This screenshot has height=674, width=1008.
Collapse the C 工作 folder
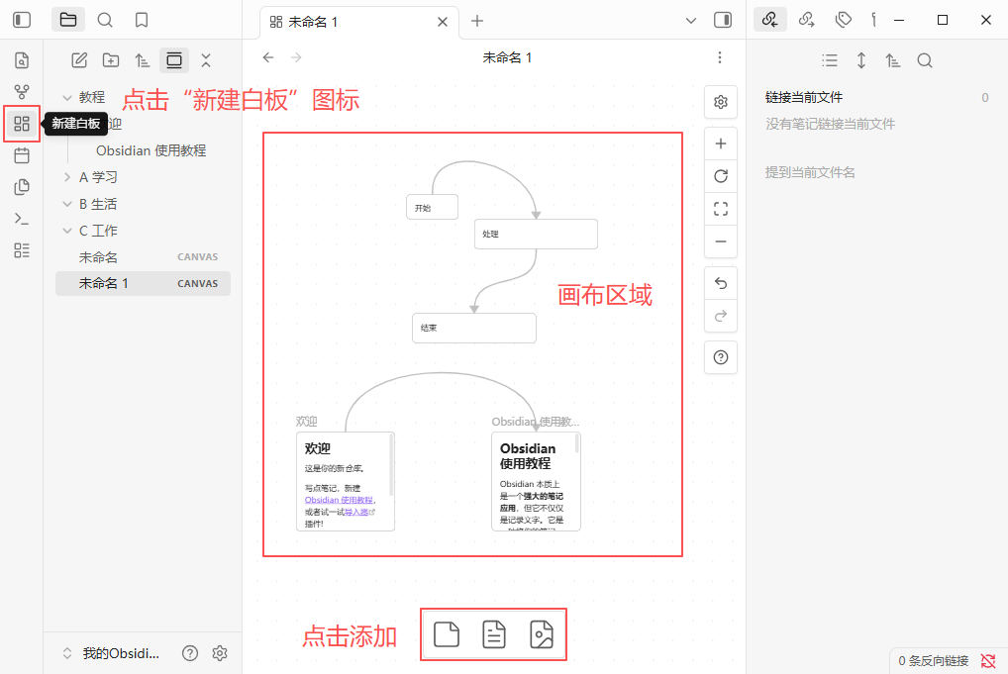coord(67,231)
